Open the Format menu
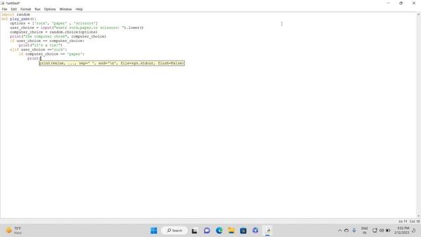The height and width of the screenshot is (237, 421). pyautogui.click(x=26, y=9)
